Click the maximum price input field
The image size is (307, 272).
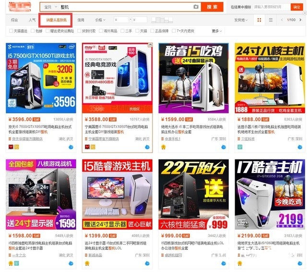pos(140,20)
